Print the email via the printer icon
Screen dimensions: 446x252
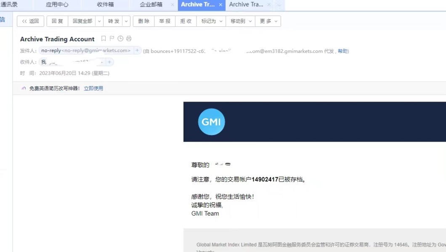[129, 39]
